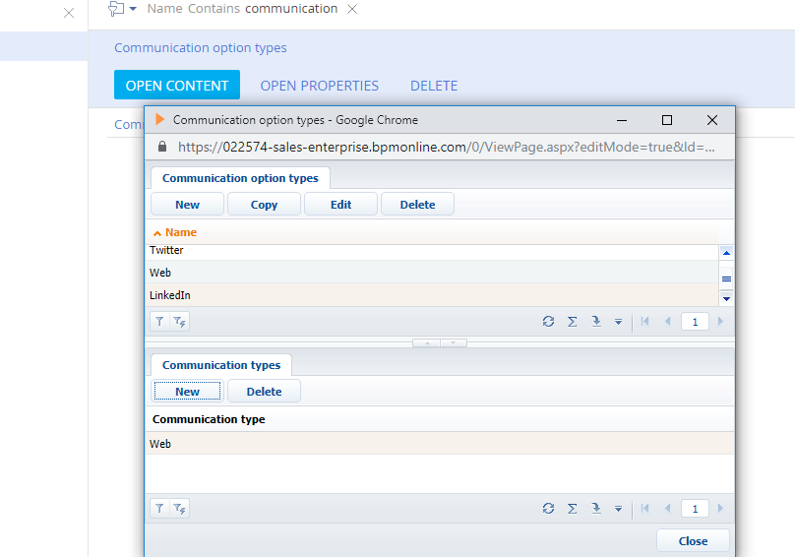Viewport: 795px width, 557px height.
Task: Click Communication type column header
Action: (x=209, y=419)
